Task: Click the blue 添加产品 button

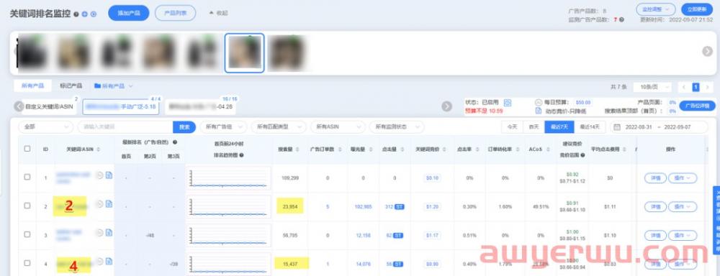Action: 129,13
